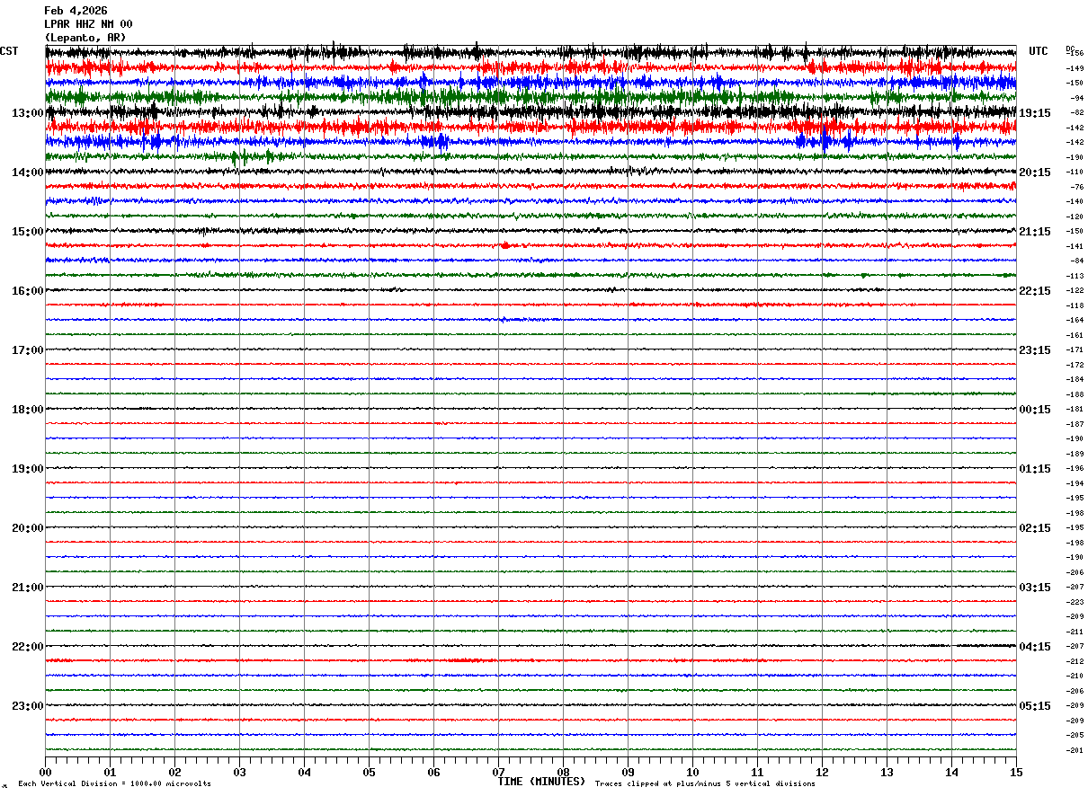Click the black seismic trace at 13:00 CST
Viewport: 1088px width, 796px height.
(x=531, y=112)
